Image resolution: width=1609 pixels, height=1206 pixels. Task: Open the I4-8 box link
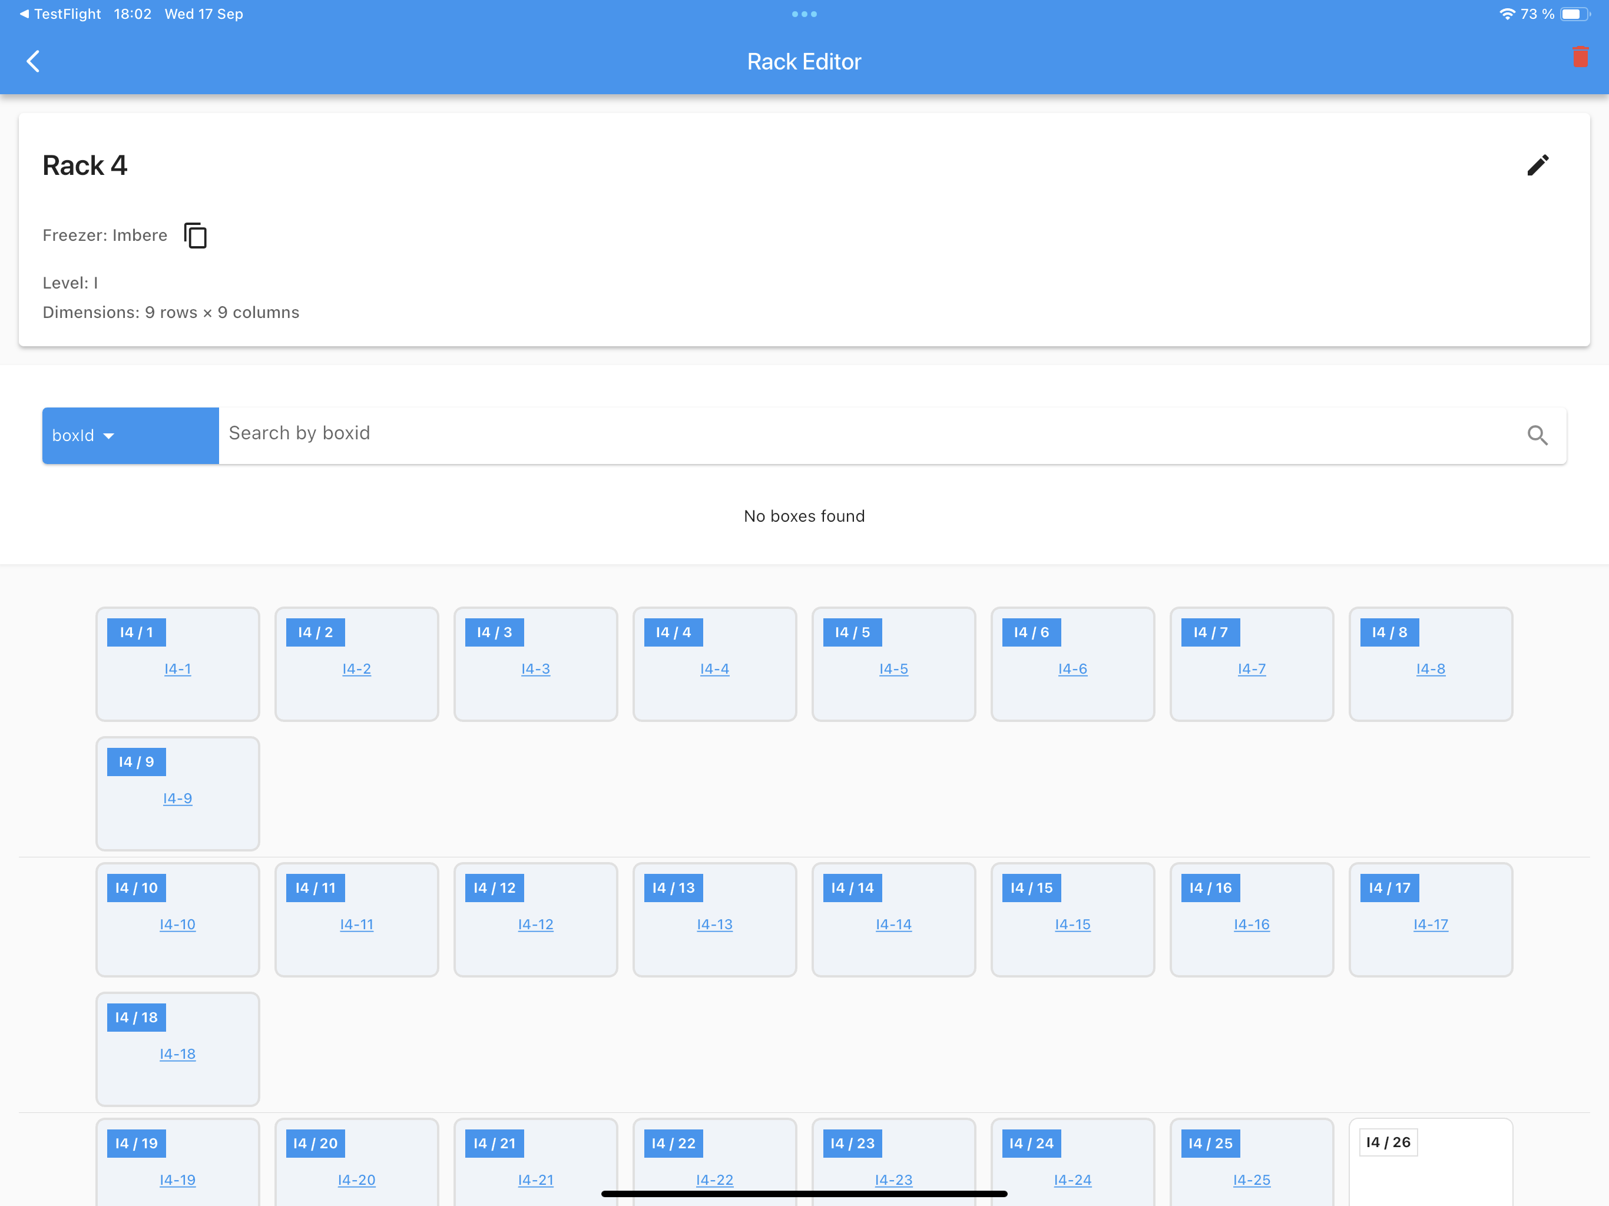[1430, 668]
